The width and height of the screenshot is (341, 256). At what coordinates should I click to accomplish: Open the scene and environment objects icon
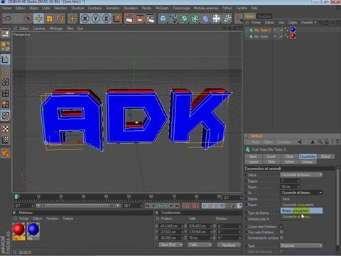(217, 18)
